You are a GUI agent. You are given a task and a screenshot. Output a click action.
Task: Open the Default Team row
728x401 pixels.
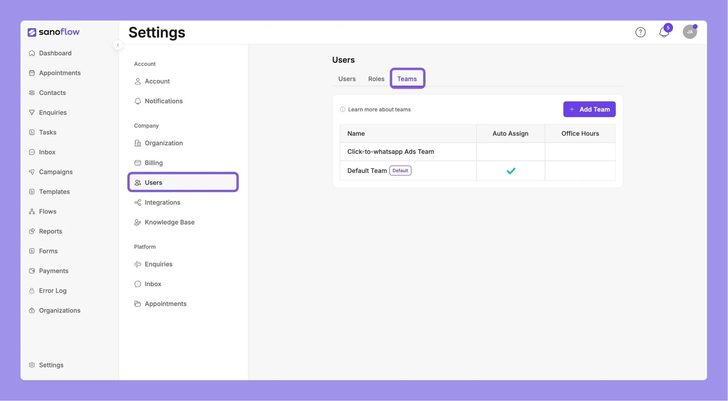pyautogui.click(x=478, y=171)
